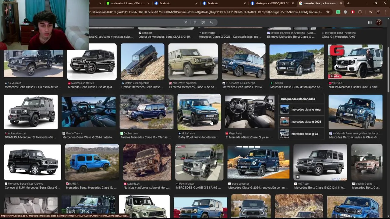Switch to the second Facebook tab
Screen dimensions: 390x219
(223, 3)
